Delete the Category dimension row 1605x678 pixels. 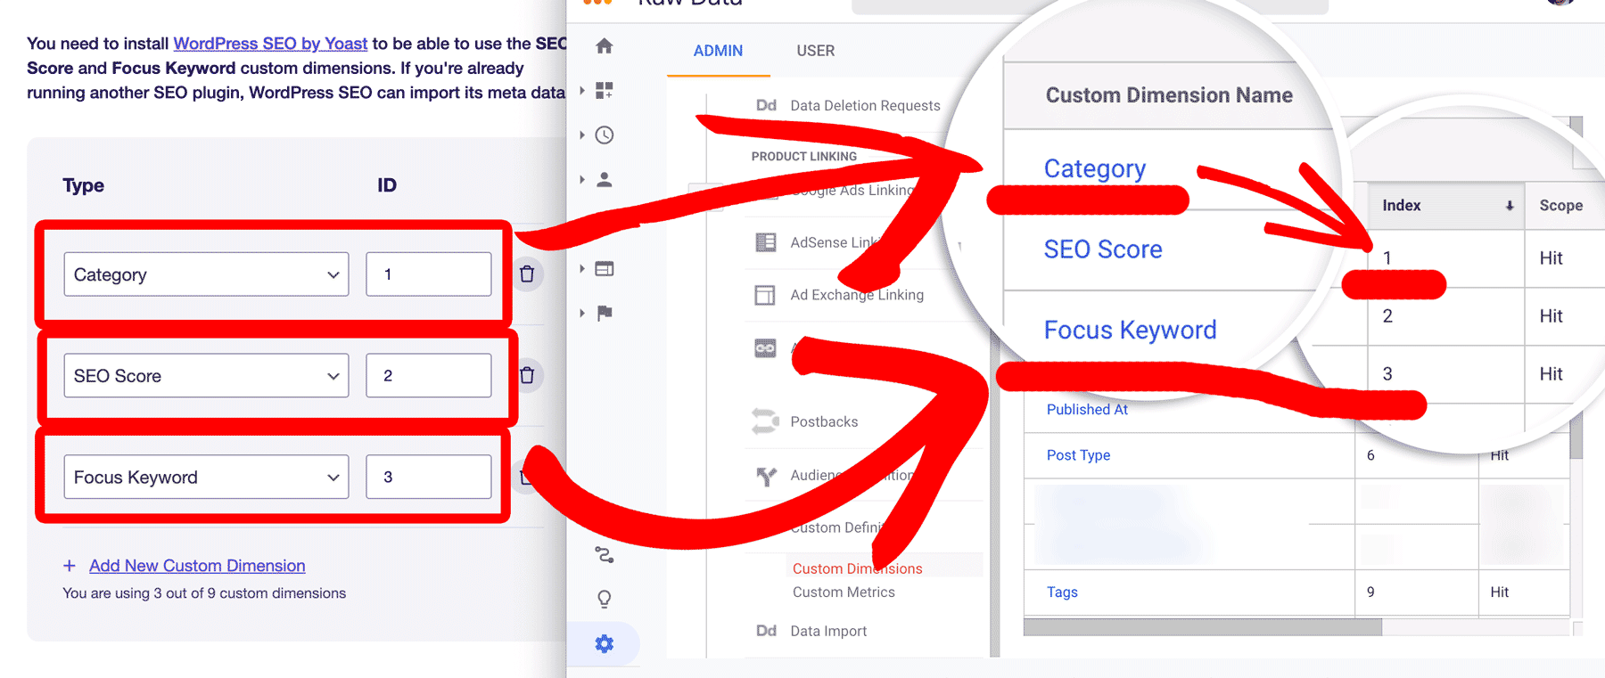pyautogui.click(x=527, y=274)
